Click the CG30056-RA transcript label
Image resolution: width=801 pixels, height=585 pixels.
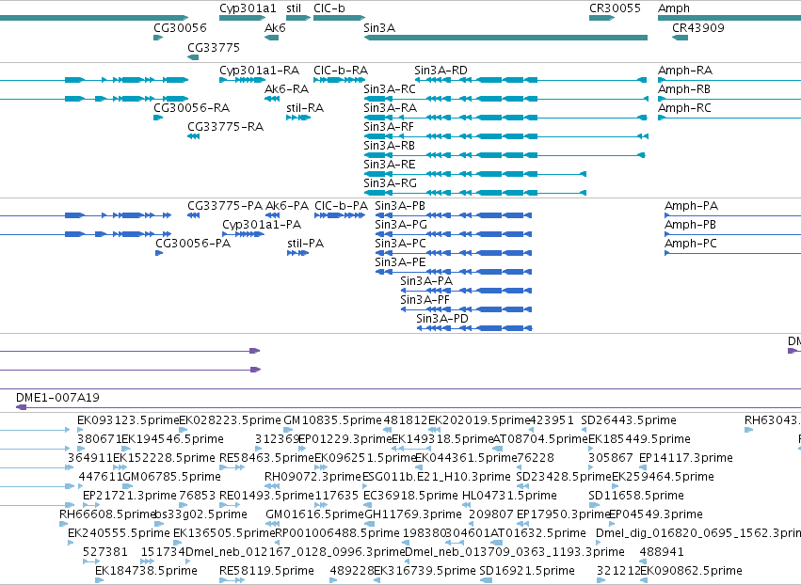click(192, 108)
